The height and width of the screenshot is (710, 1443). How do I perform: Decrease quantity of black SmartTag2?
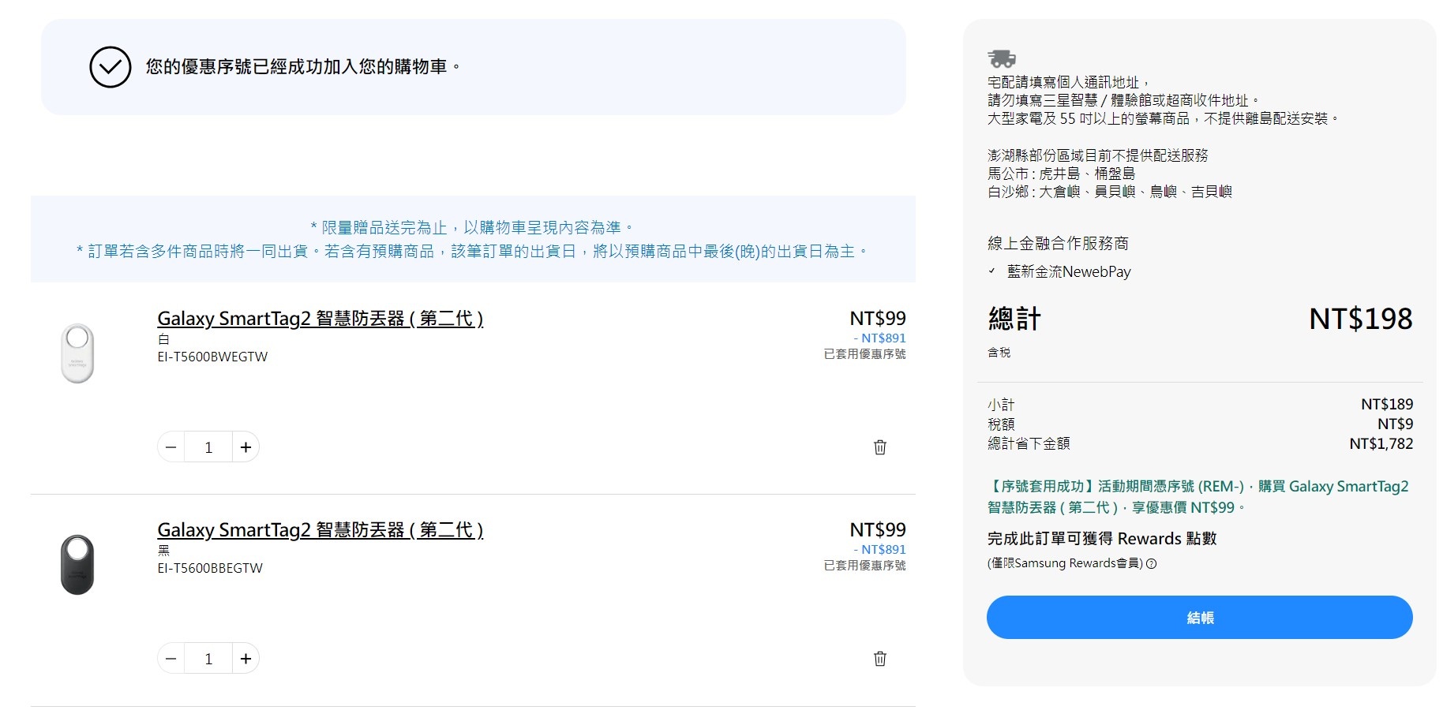click(x=171, y=659)
